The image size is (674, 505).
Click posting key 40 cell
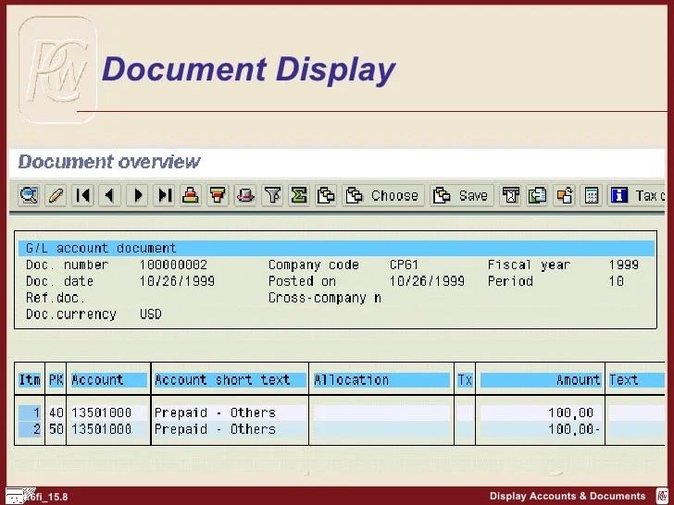[56, 413]
